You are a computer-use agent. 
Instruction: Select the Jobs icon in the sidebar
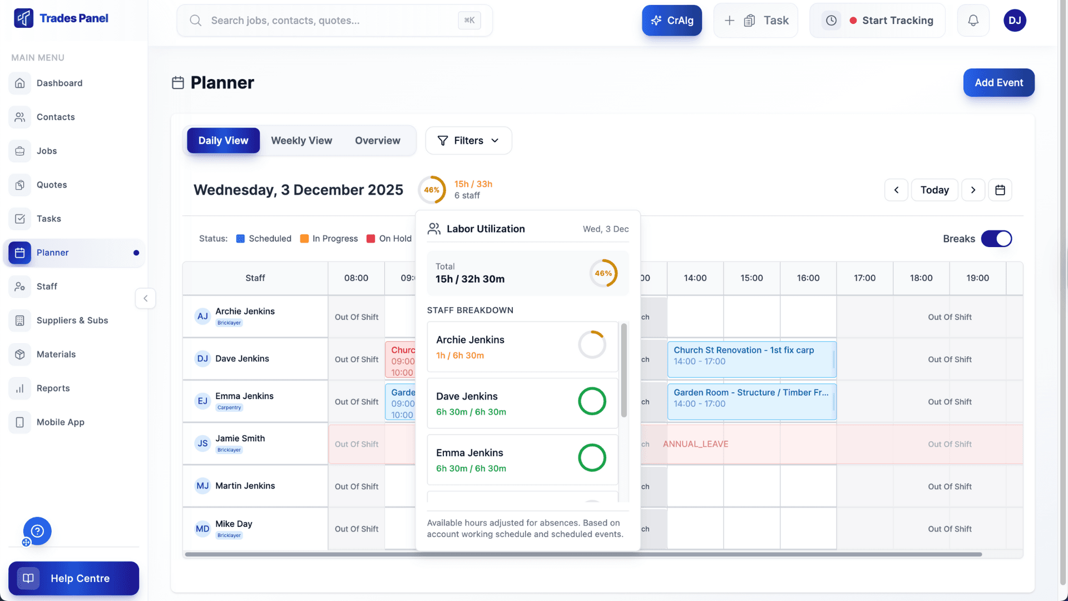[20, 151]
